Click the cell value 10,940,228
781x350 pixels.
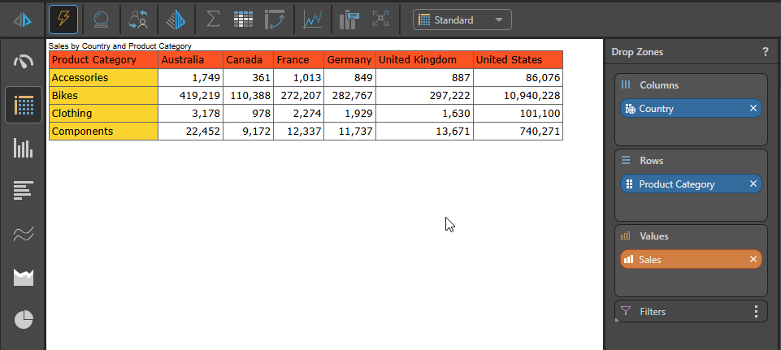pos(518,96)
